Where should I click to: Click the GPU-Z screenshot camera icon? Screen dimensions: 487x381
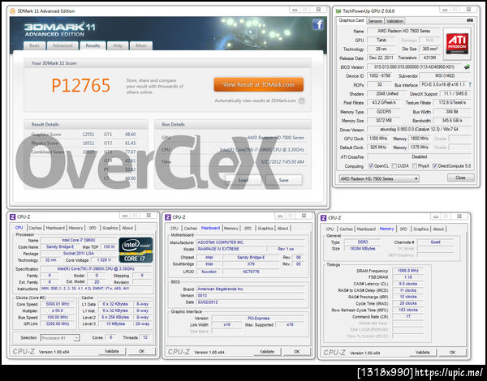point(470,20)
